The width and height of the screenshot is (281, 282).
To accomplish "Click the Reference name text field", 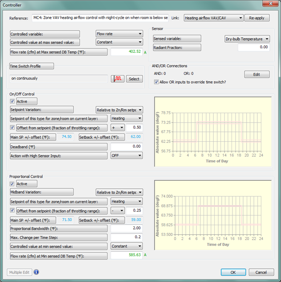I will click(x=100, y=18).
